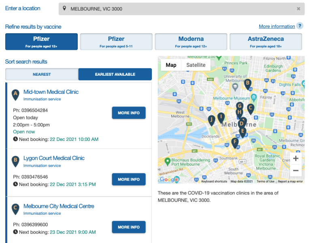Viewport: 309px width, 243px height.
Task: Click the location input field
Action: tap(178, 9)
